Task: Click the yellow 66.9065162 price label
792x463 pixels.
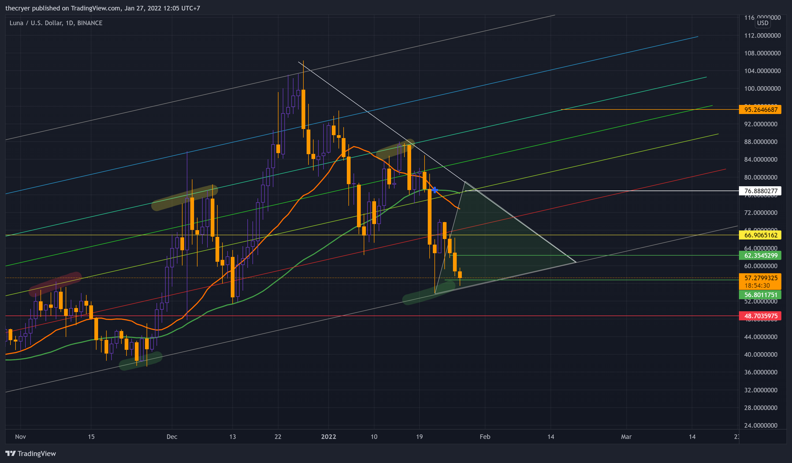Action: click(760, 235)
